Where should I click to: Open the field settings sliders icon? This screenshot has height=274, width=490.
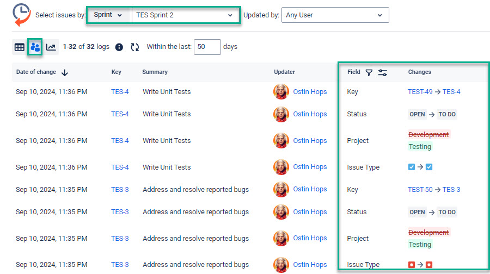point(383,72)
